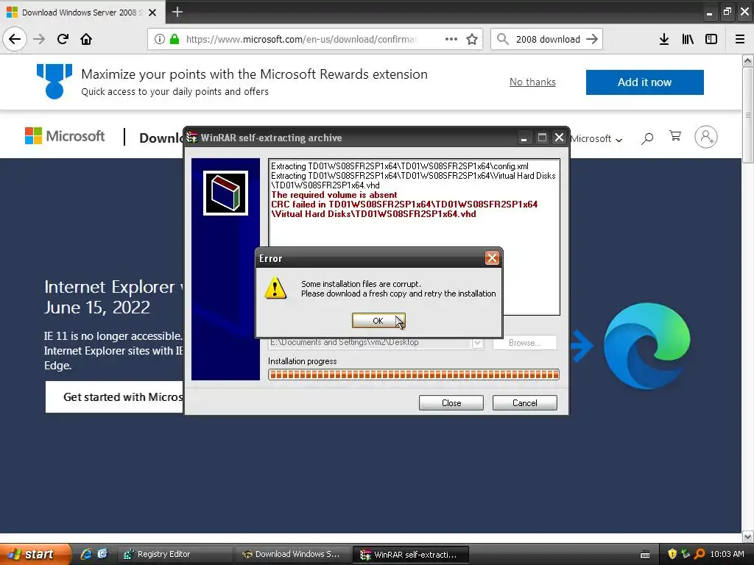
Task: Click the Microsoft Rewards medal icon
Action: [x=54, y=81]
